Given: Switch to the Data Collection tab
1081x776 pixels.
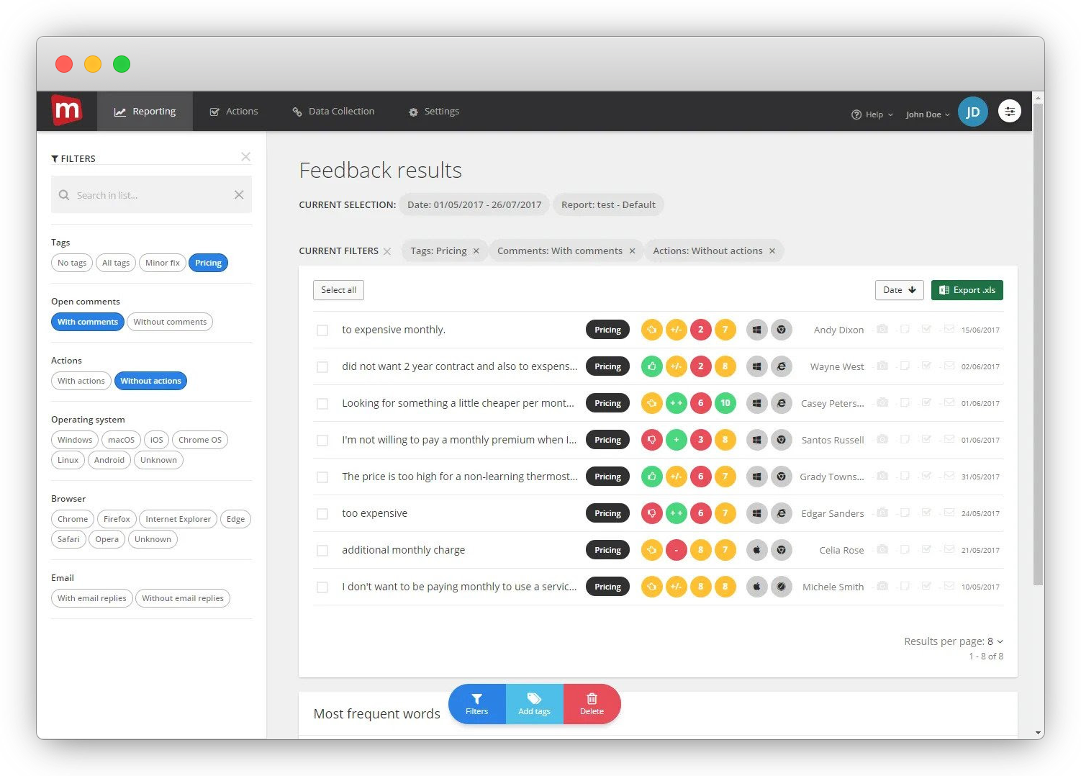Looking at the screenshot, I should (333, 111).
